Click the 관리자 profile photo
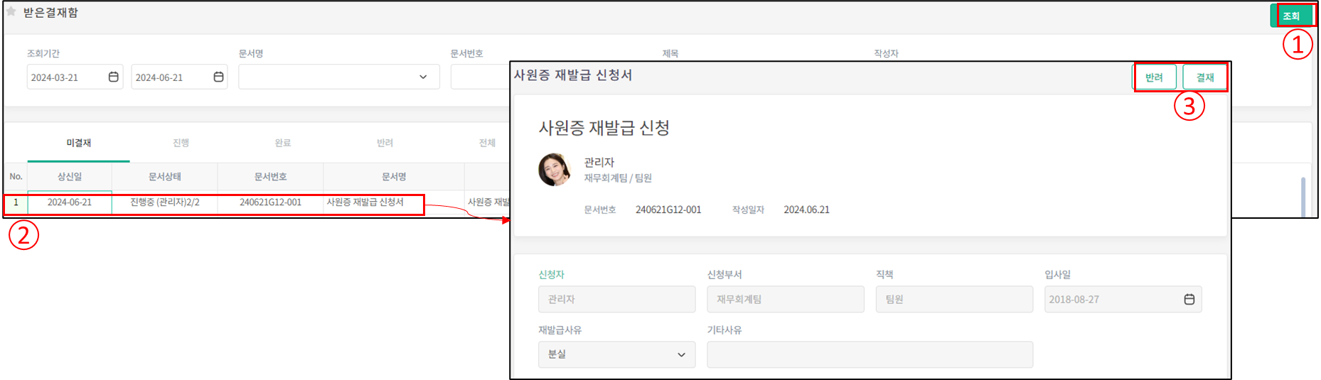The width and height of the screenshot is (1321, 380). [555, 170]
